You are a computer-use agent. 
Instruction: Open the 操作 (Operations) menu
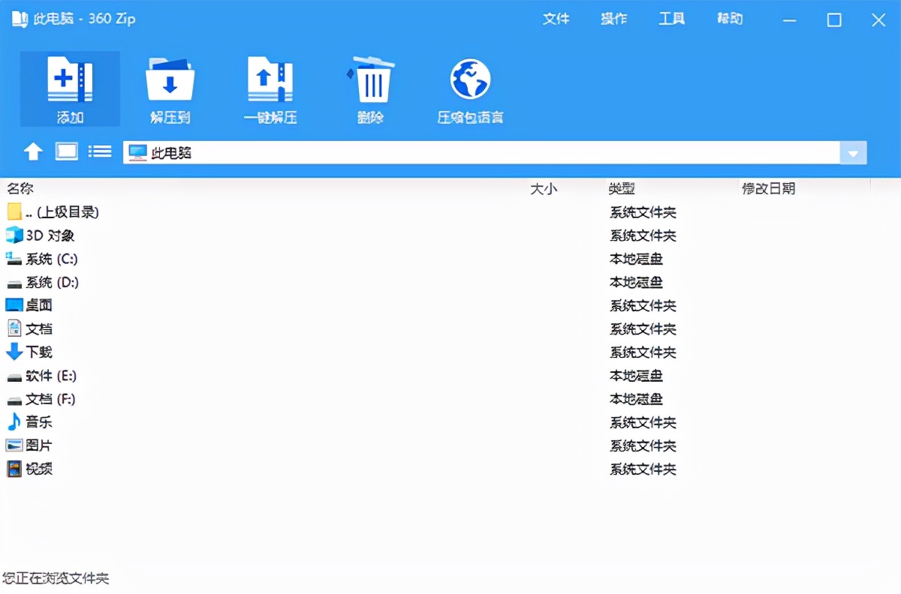click(614, 19)
